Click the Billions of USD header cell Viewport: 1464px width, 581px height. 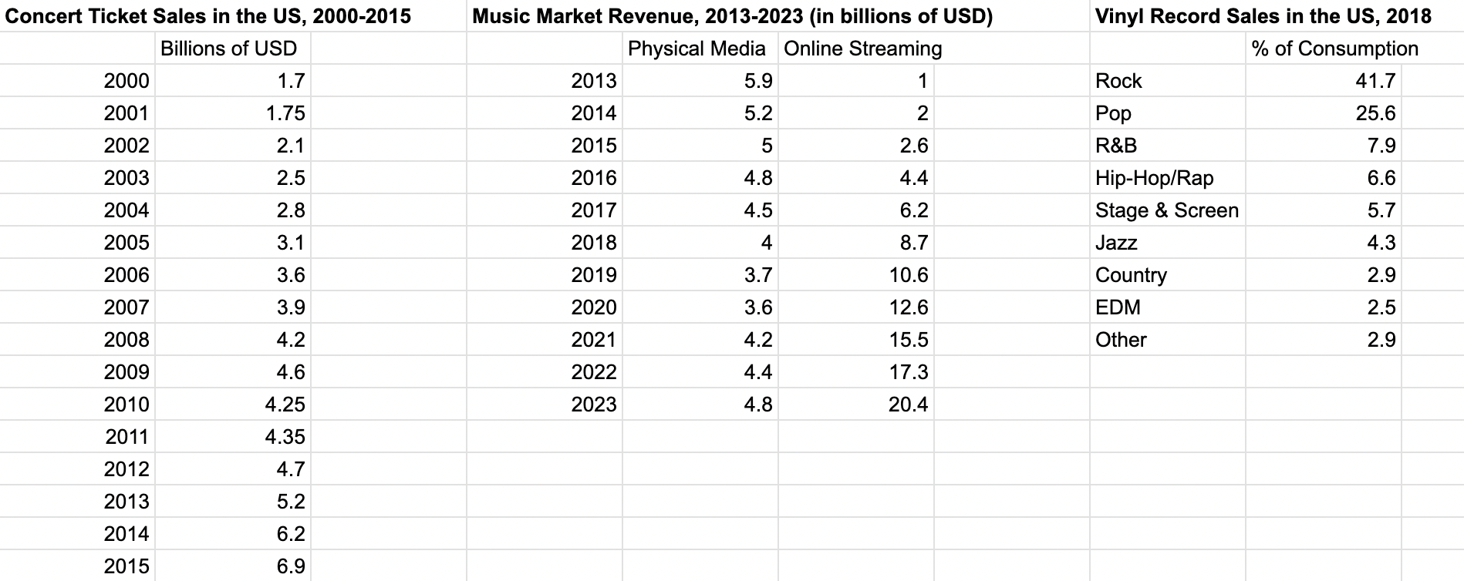(x=229, y=49)
